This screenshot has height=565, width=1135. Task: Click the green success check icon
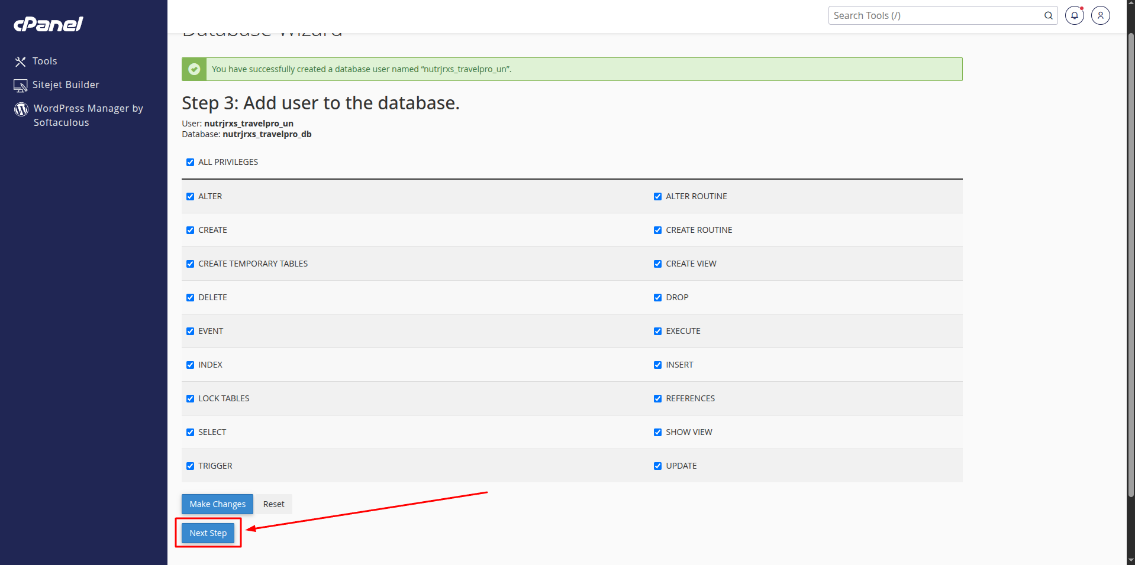tap(194, 69)
